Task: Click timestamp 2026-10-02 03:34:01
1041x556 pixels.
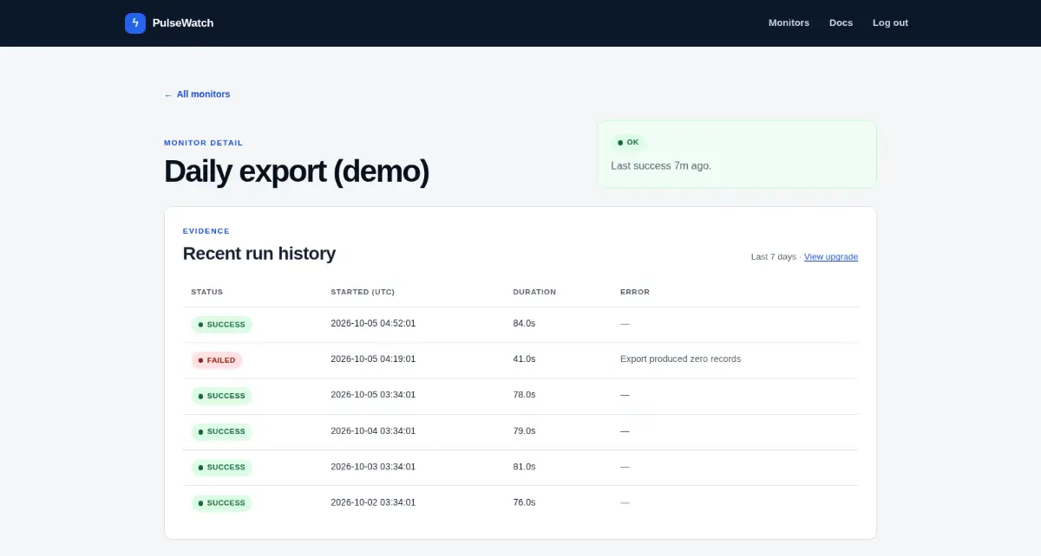Action: 373,502
